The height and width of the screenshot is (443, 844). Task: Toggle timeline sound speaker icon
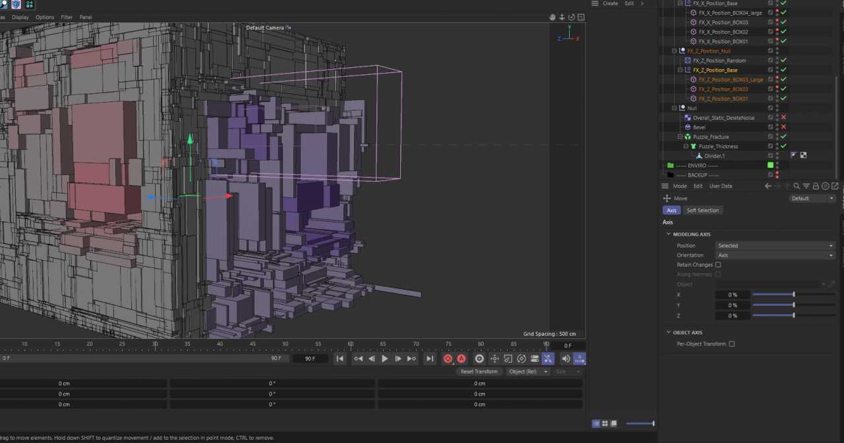click(x=566, y=359)
